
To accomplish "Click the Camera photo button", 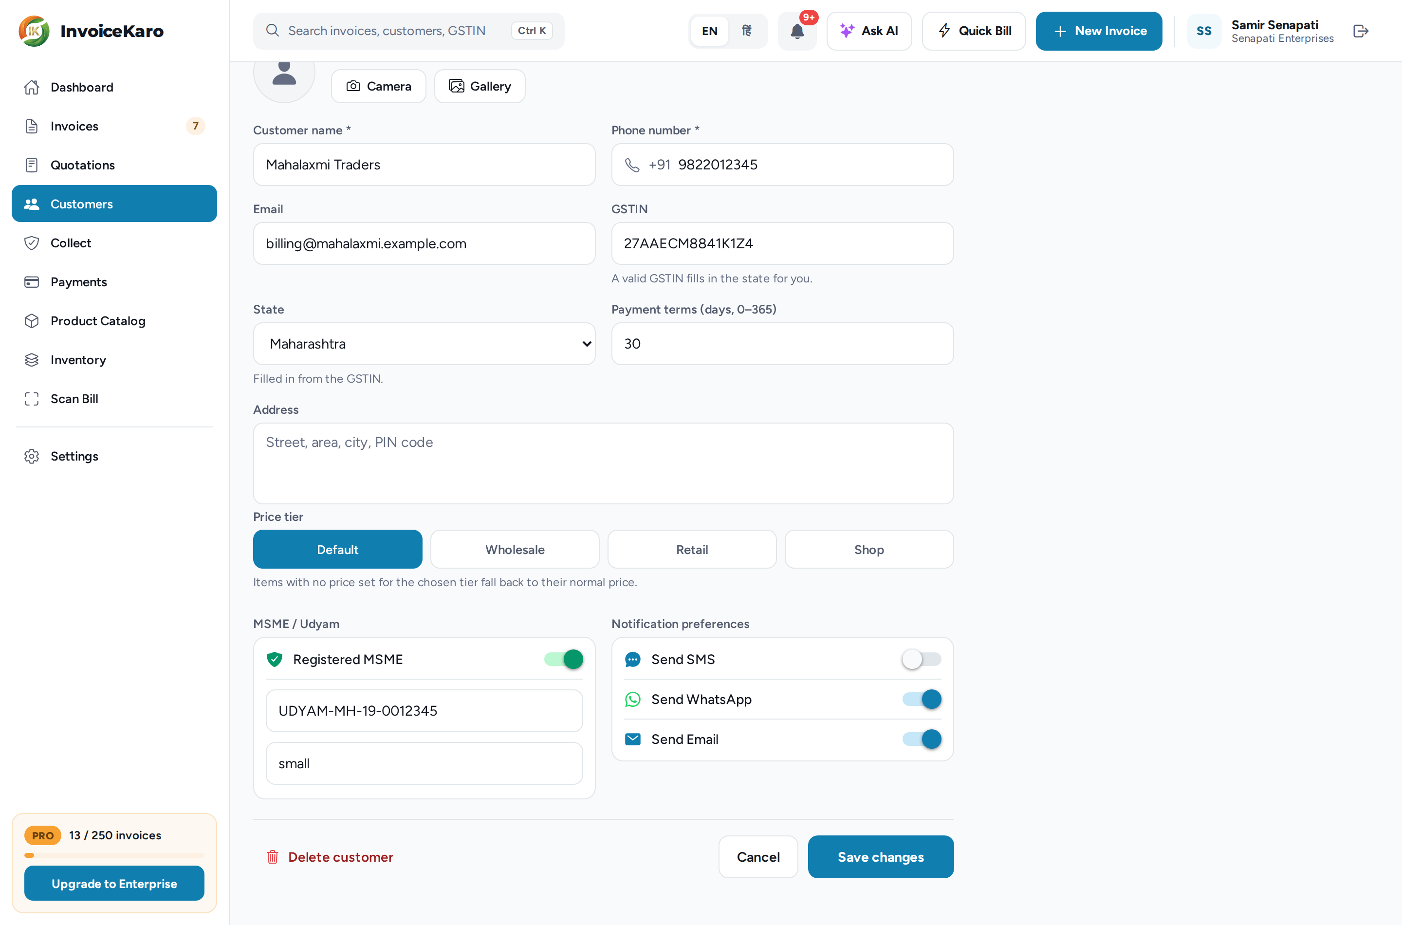I will (378, 86).
